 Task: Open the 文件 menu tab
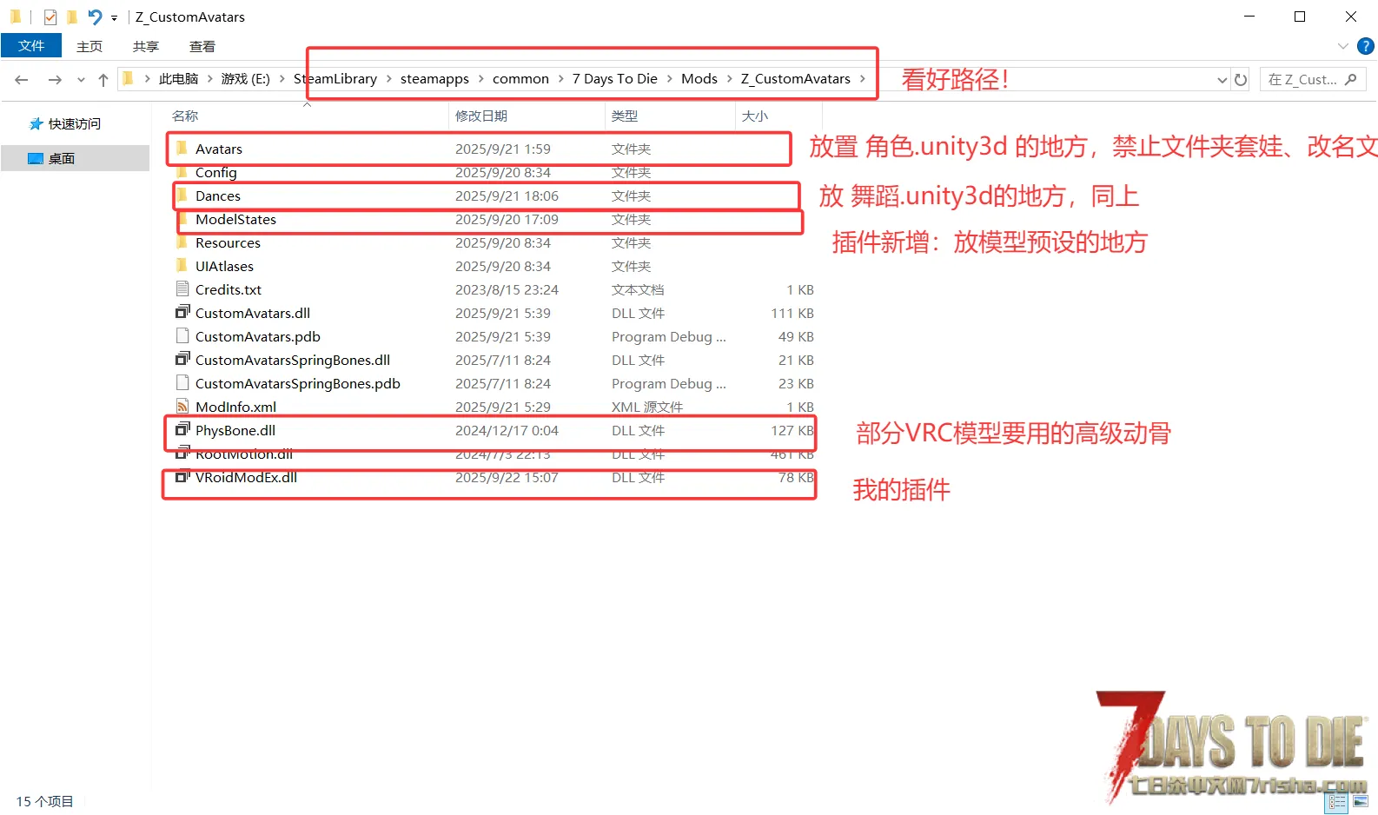click(x=31, y=46)
